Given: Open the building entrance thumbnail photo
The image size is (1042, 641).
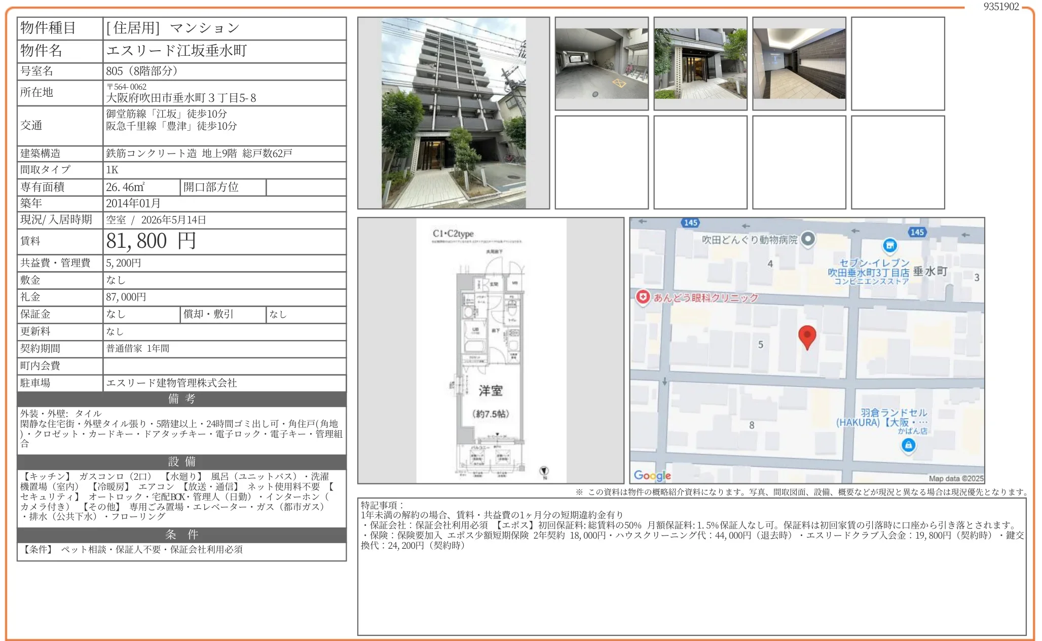Looking at the screenshot, I should (x=700, y=63).
